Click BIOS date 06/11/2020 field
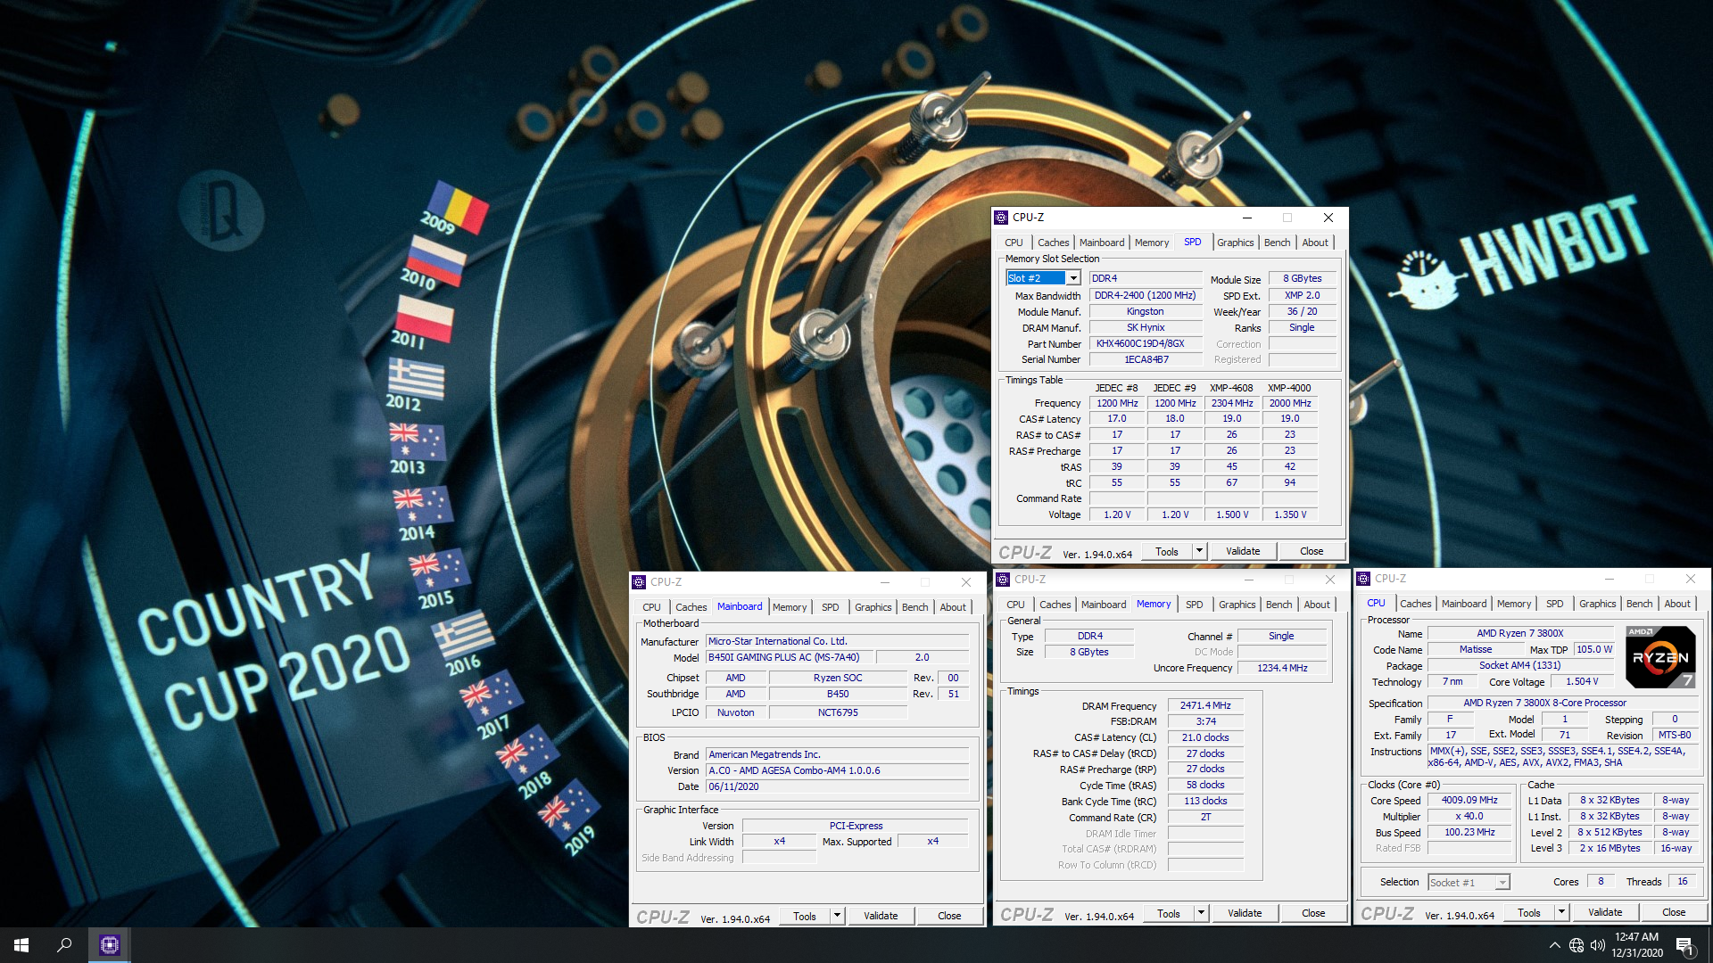 [x=837, y=787]
